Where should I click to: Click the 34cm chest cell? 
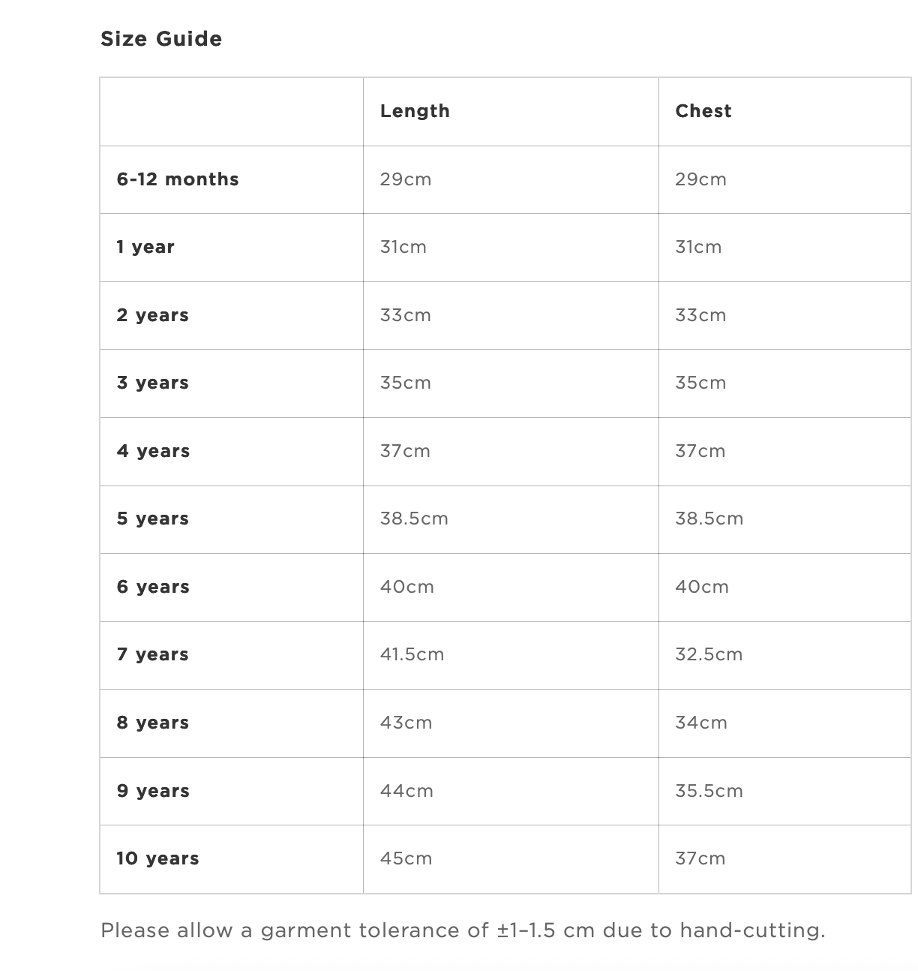pyautogui.click(x=700, y=723)
